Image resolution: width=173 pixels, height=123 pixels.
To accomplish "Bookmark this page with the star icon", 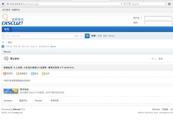I will pos(169,4).
